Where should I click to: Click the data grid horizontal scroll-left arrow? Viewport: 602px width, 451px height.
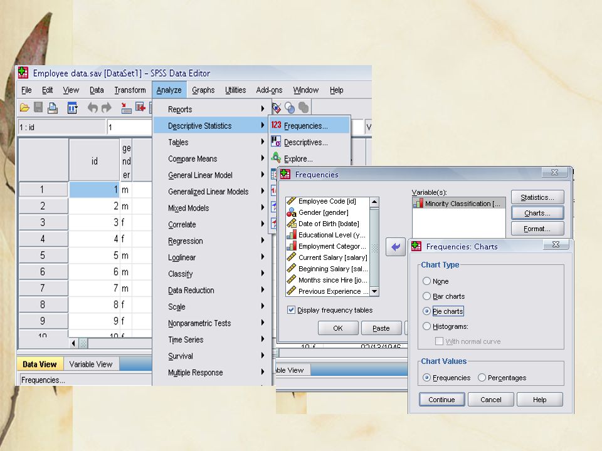click(73, 343)
